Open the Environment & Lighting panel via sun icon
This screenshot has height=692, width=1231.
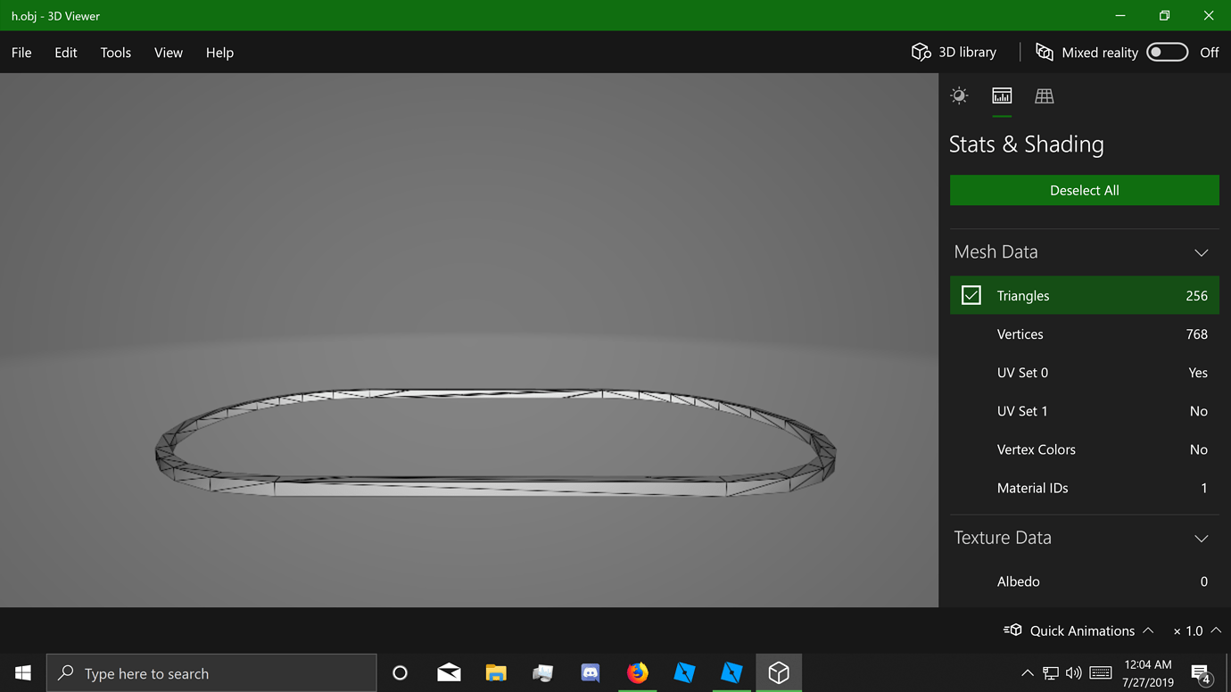pyautogui.click(x=959, y=95)
